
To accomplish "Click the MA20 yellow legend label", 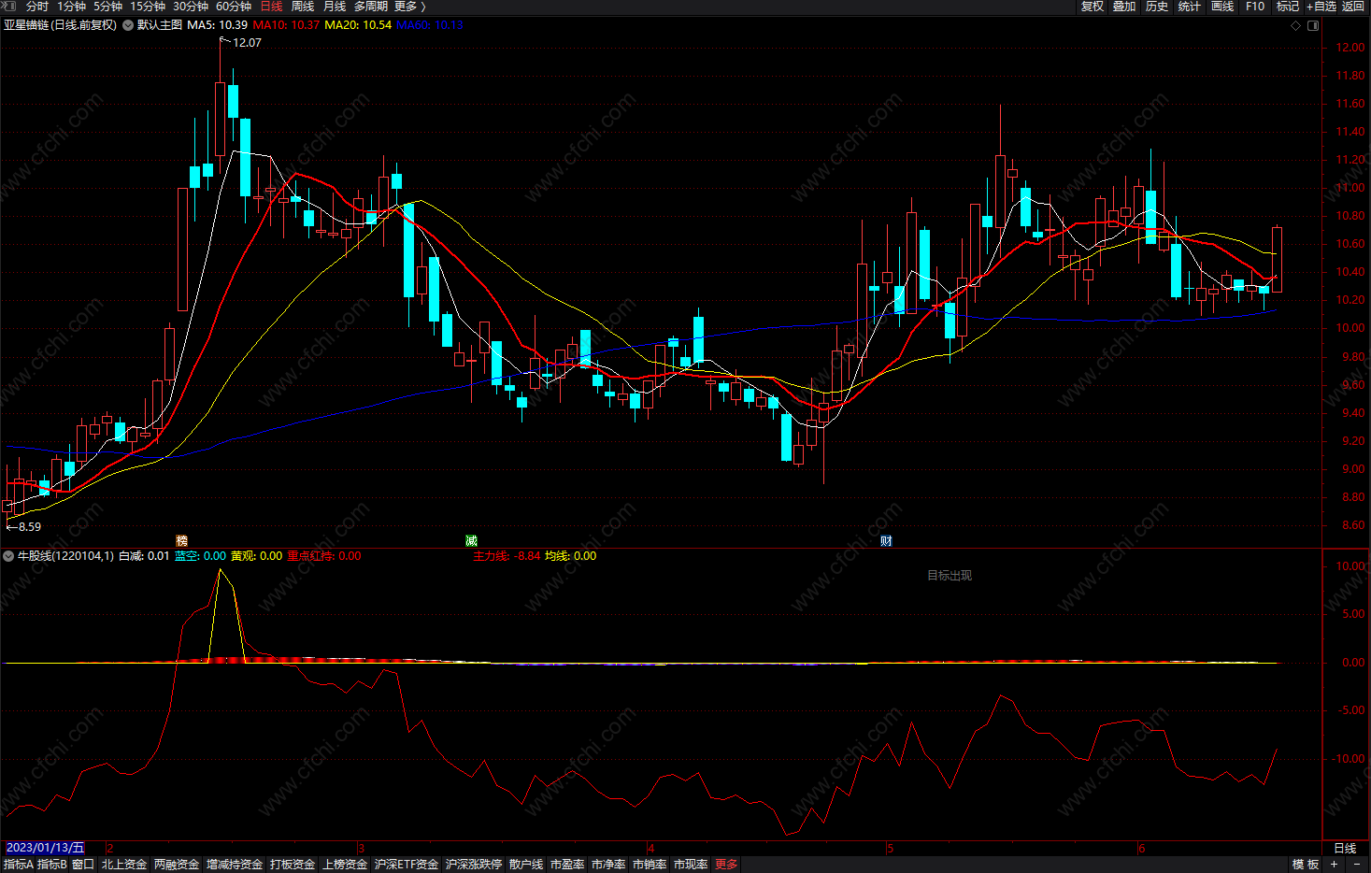I will 358,25.
